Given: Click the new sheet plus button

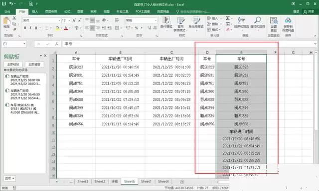Looking at the screenshot, I should coord(182,182).
